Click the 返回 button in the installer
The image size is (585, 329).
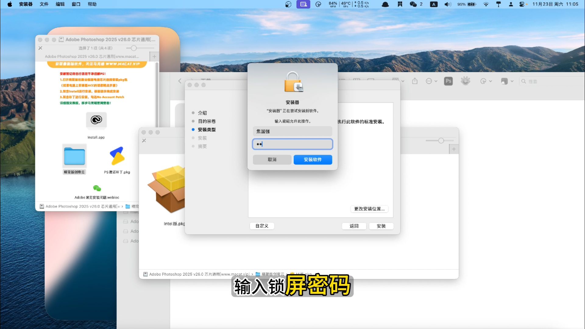(x=354, y=226)
